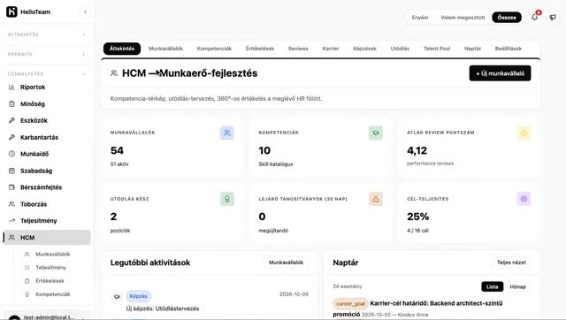Select the HCM sidebar item
This screenshot has width=566, height=320.
[47, 238]
